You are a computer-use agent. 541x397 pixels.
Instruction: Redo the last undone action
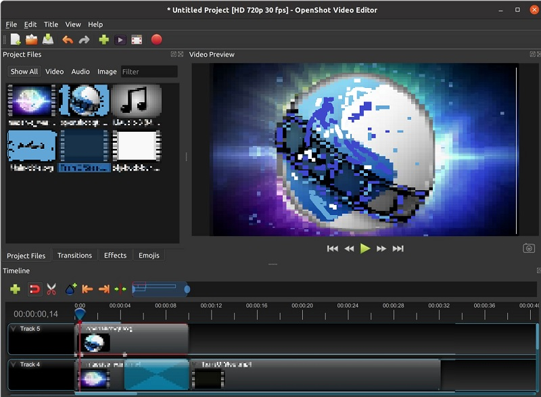84,40
